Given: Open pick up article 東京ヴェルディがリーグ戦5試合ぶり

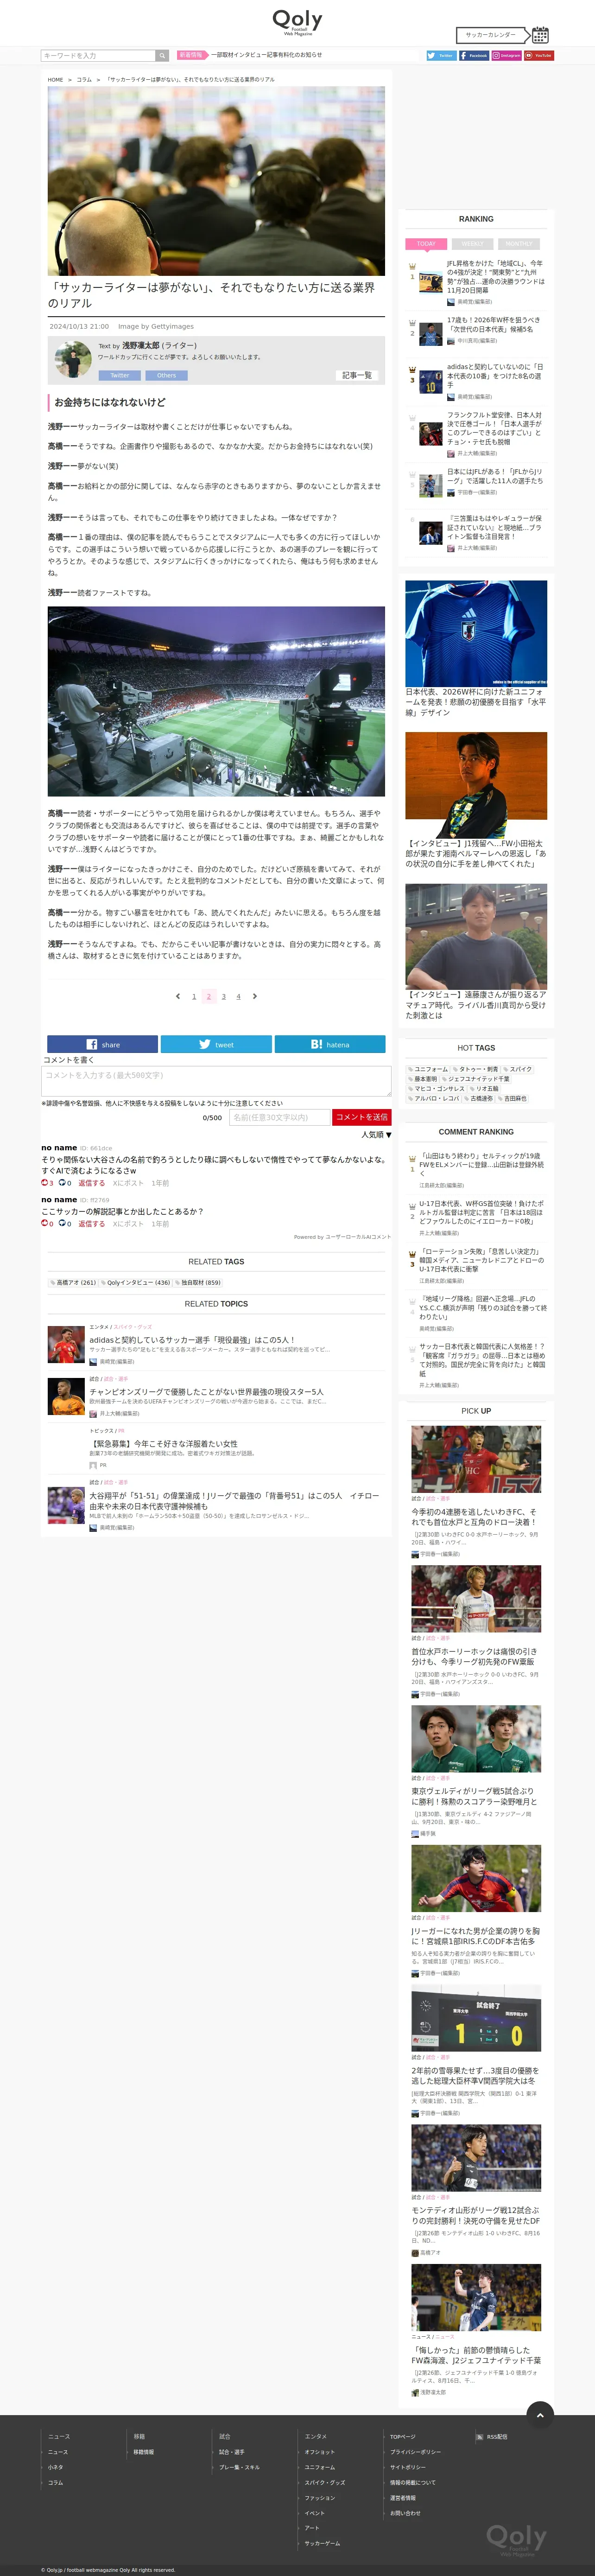Looking at the screenshot, I should pyautogui.click(x=476, y=1797).
